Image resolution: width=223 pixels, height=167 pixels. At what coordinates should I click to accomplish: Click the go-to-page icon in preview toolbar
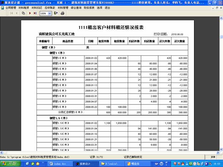(23, 13)
